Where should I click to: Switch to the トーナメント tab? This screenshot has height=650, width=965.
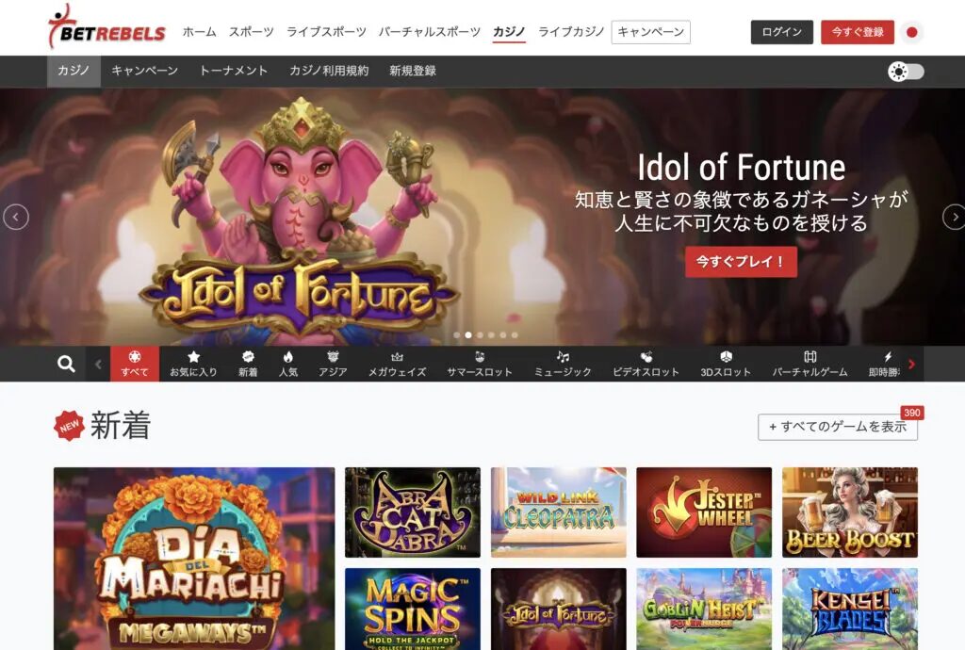pos(234,71)
